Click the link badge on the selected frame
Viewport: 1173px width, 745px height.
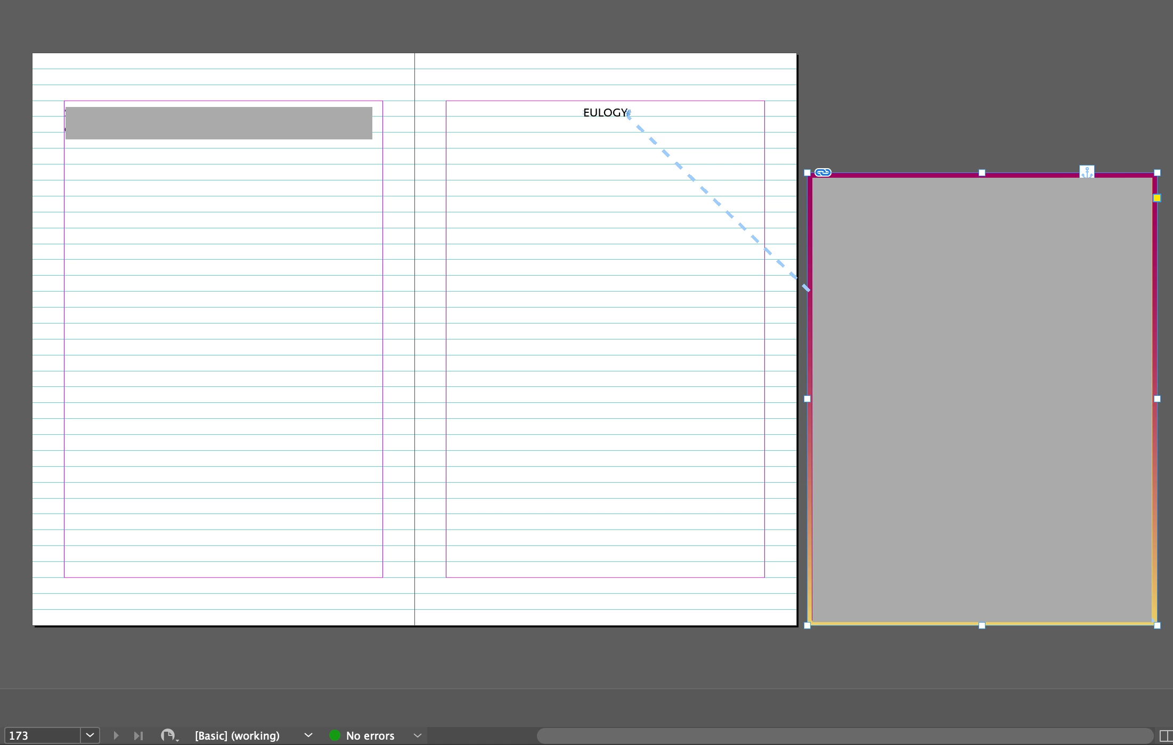point(823,172)
